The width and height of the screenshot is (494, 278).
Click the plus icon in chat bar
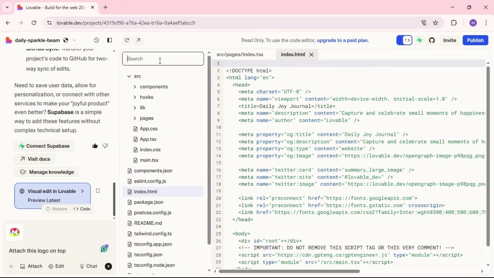(x=11, y=266)
